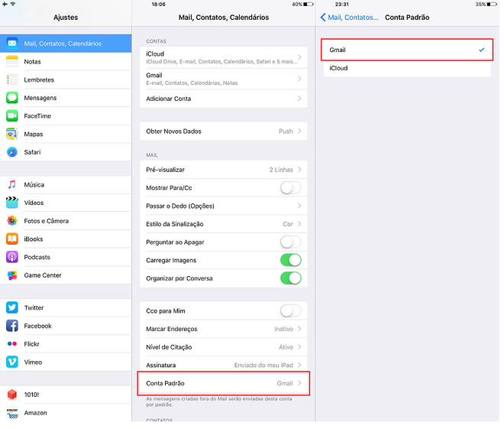The width and height of the screenshot is (504, 429).
Task: Tap the Game Center bubbles icon
Action: point(12,275)
